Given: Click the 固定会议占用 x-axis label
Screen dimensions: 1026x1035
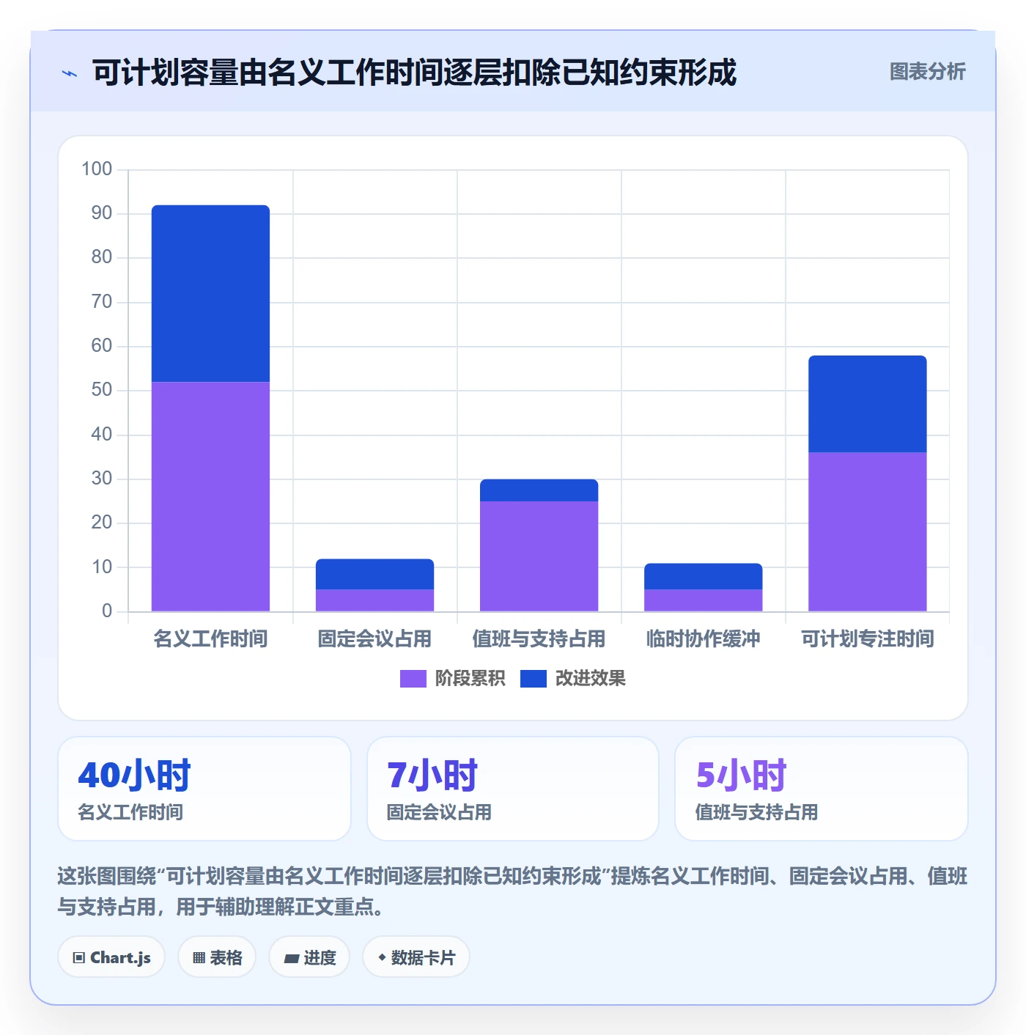Looking at the screenshot, I should [x=374, y=639].
